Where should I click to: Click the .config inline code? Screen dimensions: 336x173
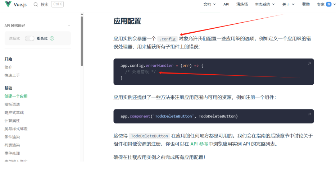168,39
